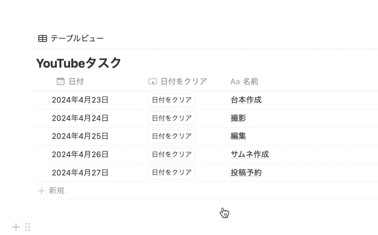Click the button-property icon beside 日付をクリア header
The image size is (378, 235).
(x=152, y=82)
